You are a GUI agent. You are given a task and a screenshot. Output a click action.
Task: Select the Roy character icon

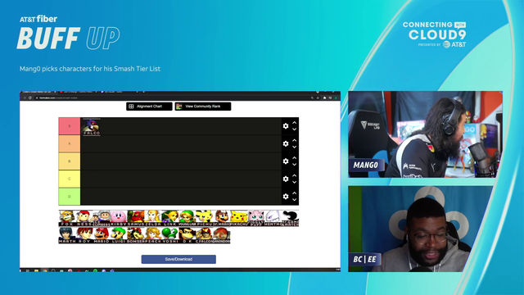pyautogui.click(x=84, y=235)
